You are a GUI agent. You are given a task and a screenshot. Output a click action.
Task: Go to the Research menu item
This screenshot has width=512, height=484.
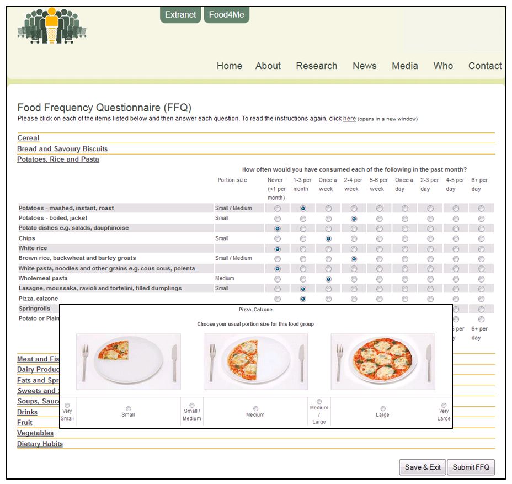pyautogui.click(x=316, y=66)
